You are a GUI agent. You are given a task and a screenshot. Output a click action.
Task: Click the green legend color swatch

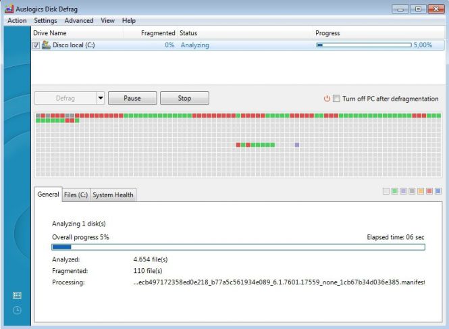tap(394, 191)
